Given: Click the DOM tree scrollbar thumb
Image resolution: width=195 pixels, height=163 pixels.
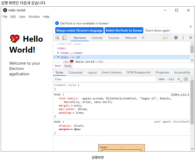Looking at the screenshot, I should click(x=192, y=49).
